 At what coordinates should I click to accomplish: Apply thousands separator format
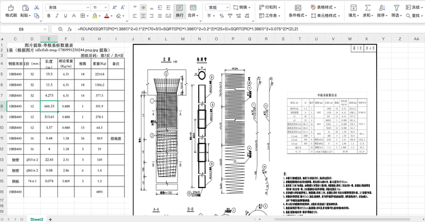coord(230,16)
